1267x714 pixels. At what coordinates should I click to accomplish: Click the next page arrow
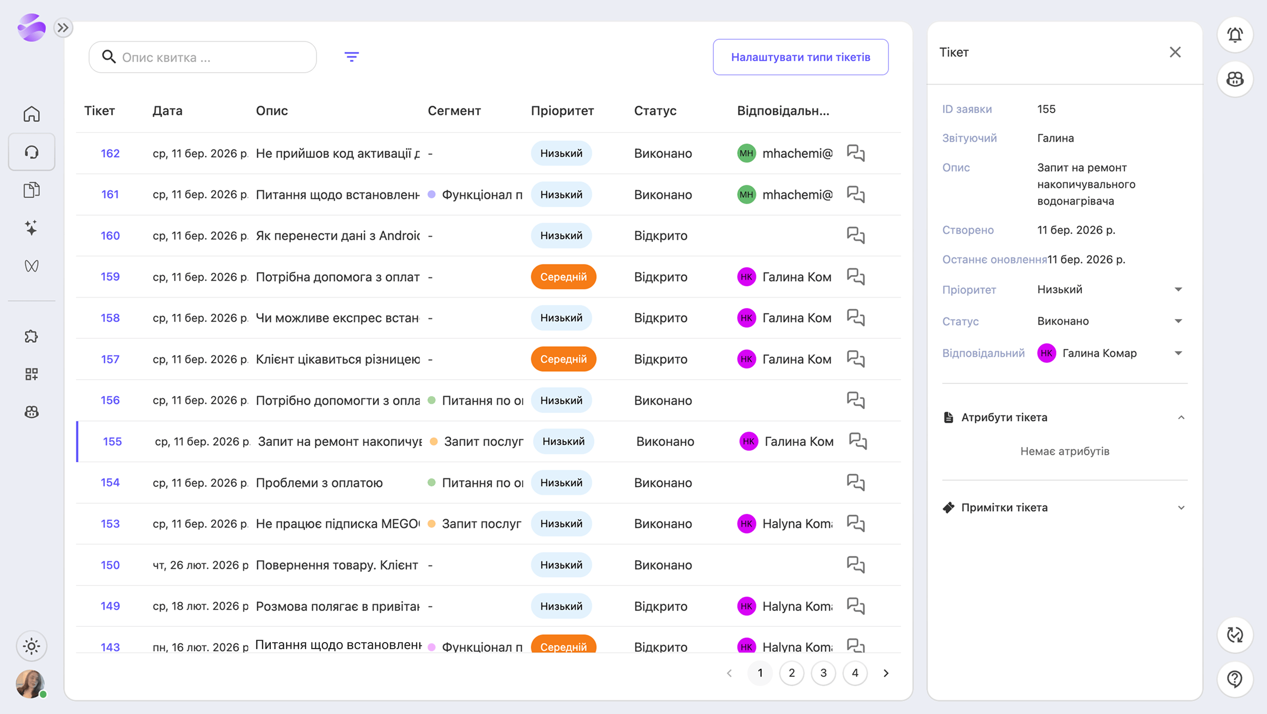pyautogui.click(x=886, y=673)
